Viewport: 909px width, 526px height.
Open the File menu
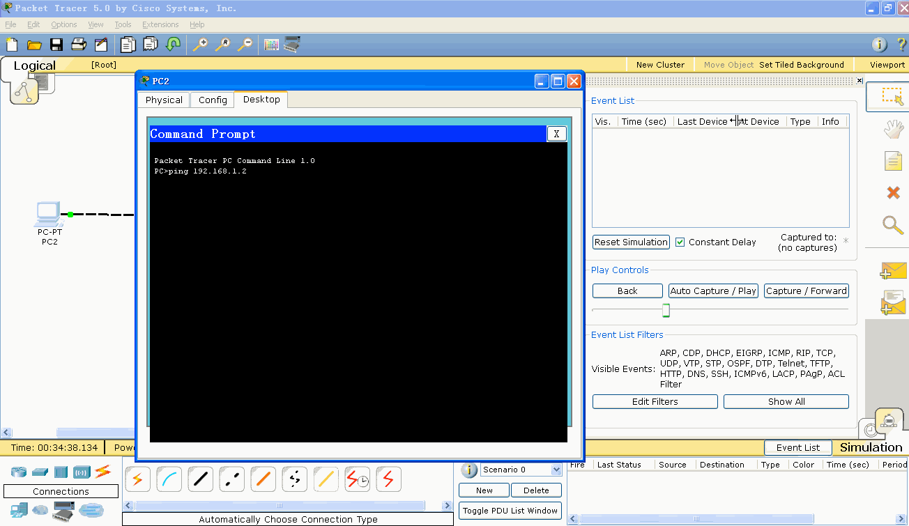[10, 24]
